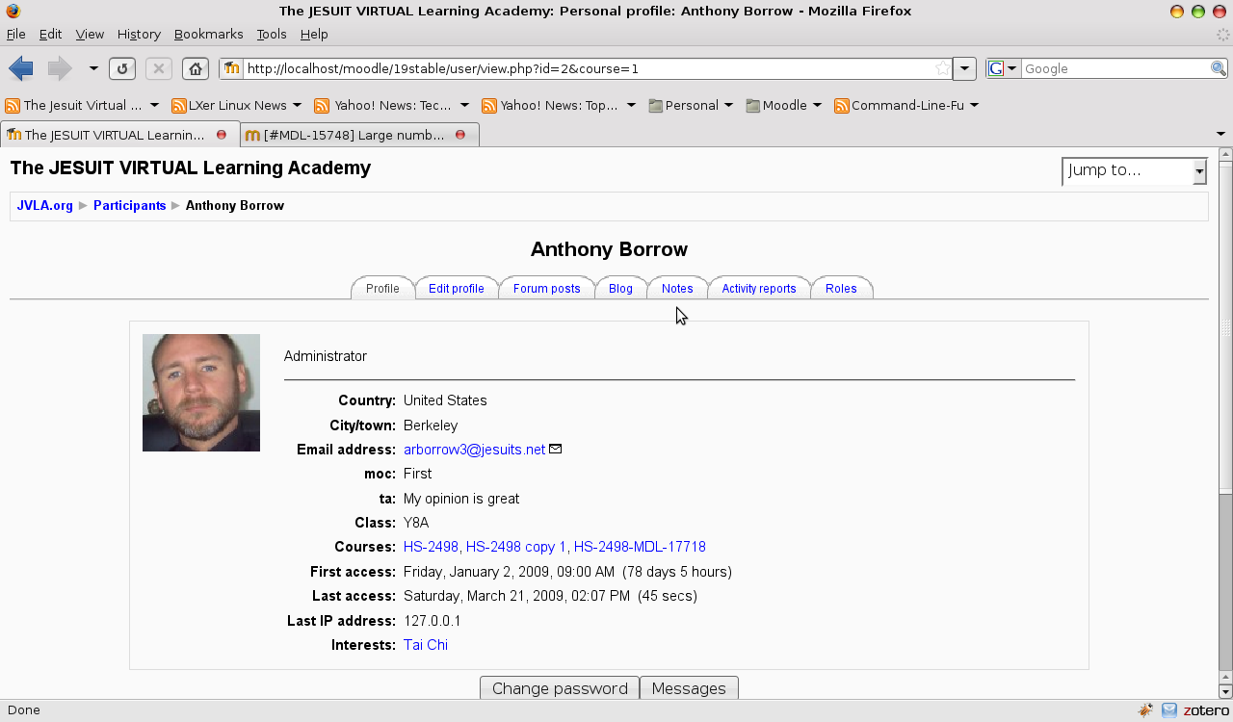Click the Firefox Back arrow button
The height and width of the screenshot is (722, 1233).
(x=21, y=68)
